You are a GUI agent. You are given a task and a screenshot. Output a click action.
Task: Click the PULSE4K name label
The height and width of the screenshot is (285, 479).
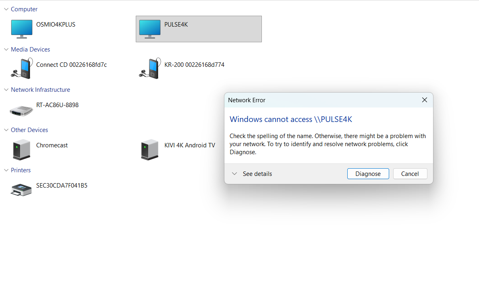(x=176, y=25)
